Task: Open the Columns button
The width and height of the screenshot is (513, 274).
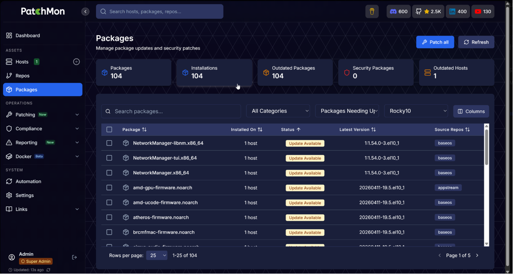Action: pos(471,111)
